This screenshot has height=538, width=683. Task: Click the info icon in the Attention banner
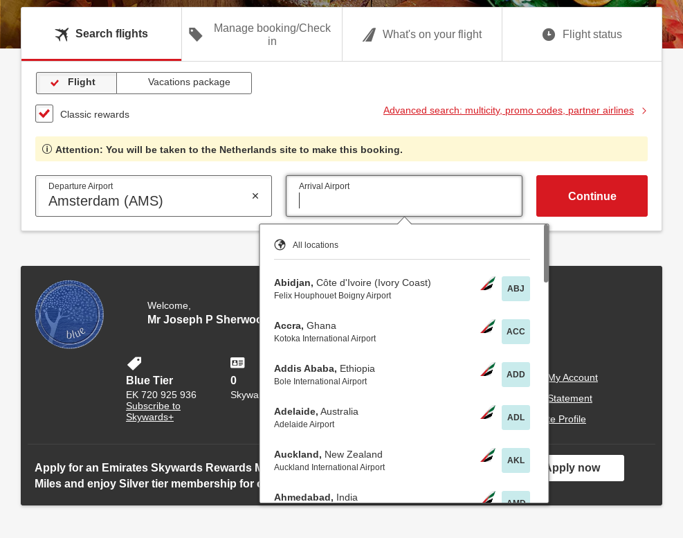pyautogui.click(x=47, y=149)
